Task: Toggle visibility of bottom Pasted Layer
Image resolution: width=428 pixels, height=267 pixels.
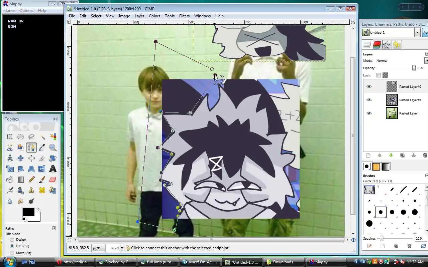Action: pyautogui.click(x=369, y=113)
